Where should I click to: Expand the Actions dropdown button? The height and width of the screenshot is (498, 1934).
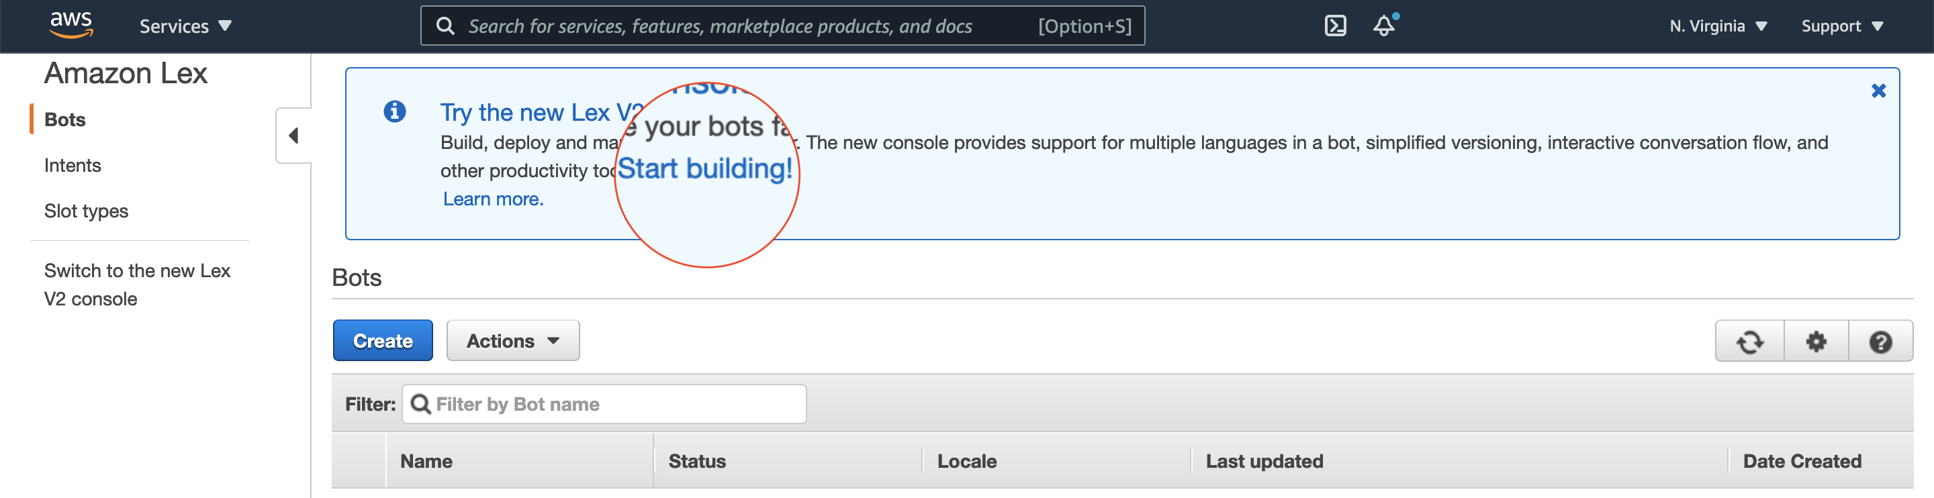[x=513, y=340]
